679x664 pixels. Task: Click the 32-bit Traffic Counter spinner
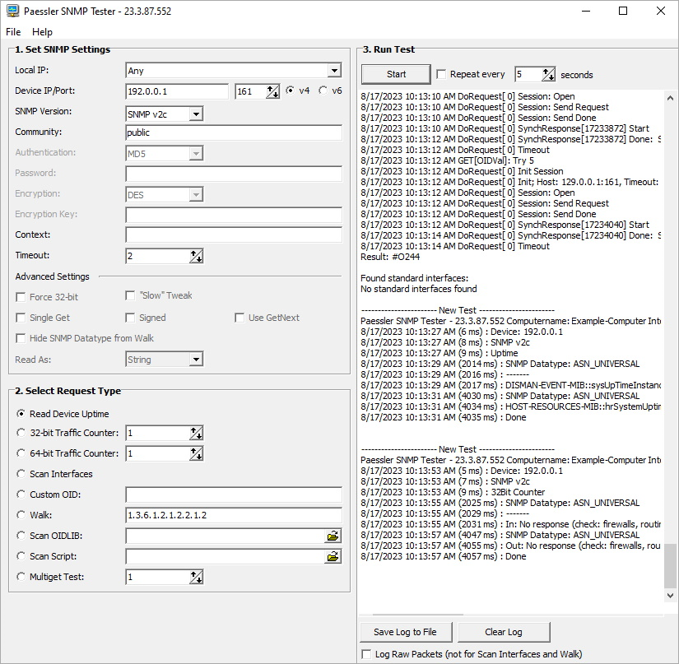[196, 433]
